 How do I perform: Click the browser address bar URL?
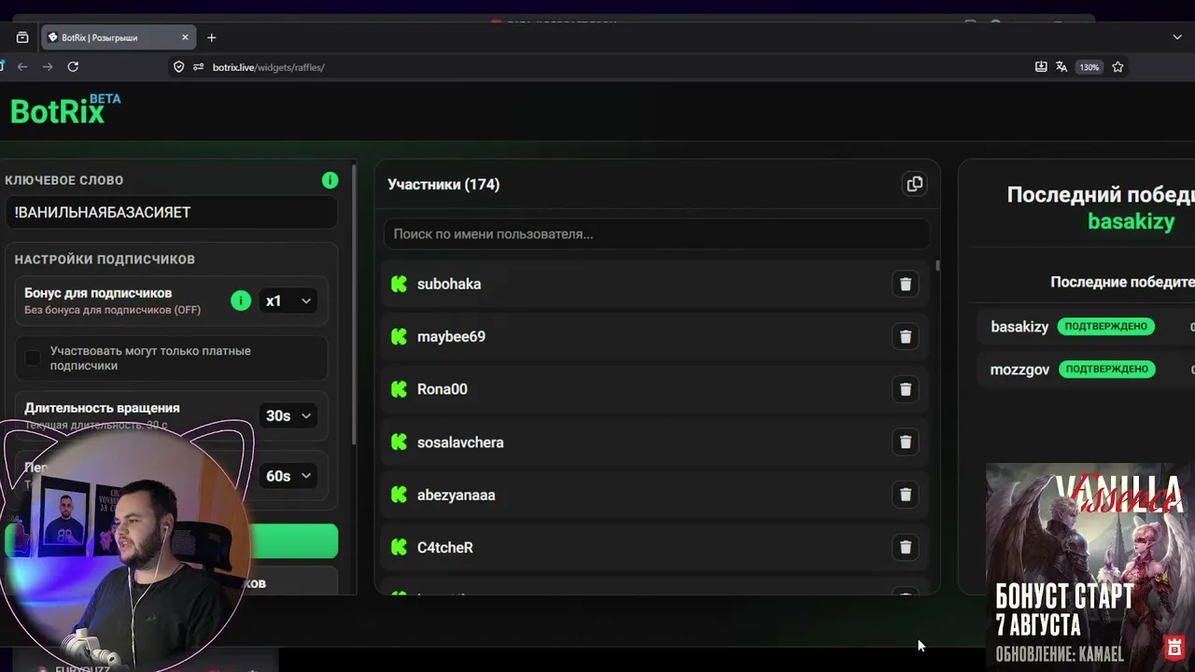269,67
